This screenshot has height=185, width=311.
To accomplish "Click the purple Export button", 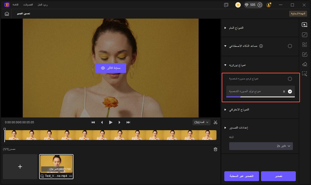I will tap(278, 176).
